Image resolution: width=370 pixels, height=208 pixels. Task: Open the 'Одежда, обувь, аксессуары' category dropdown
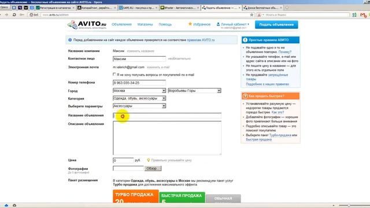click(139, 98)
